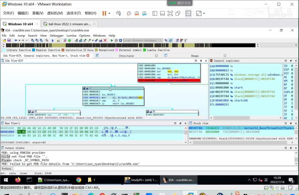
Task: Close the IDA View-EIP combined tab
Action: point(88,56)
